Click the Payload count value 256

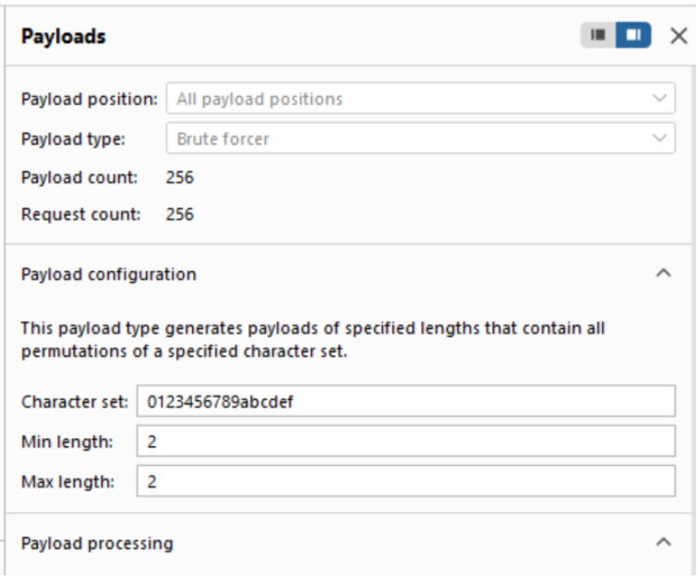[180, 177]
